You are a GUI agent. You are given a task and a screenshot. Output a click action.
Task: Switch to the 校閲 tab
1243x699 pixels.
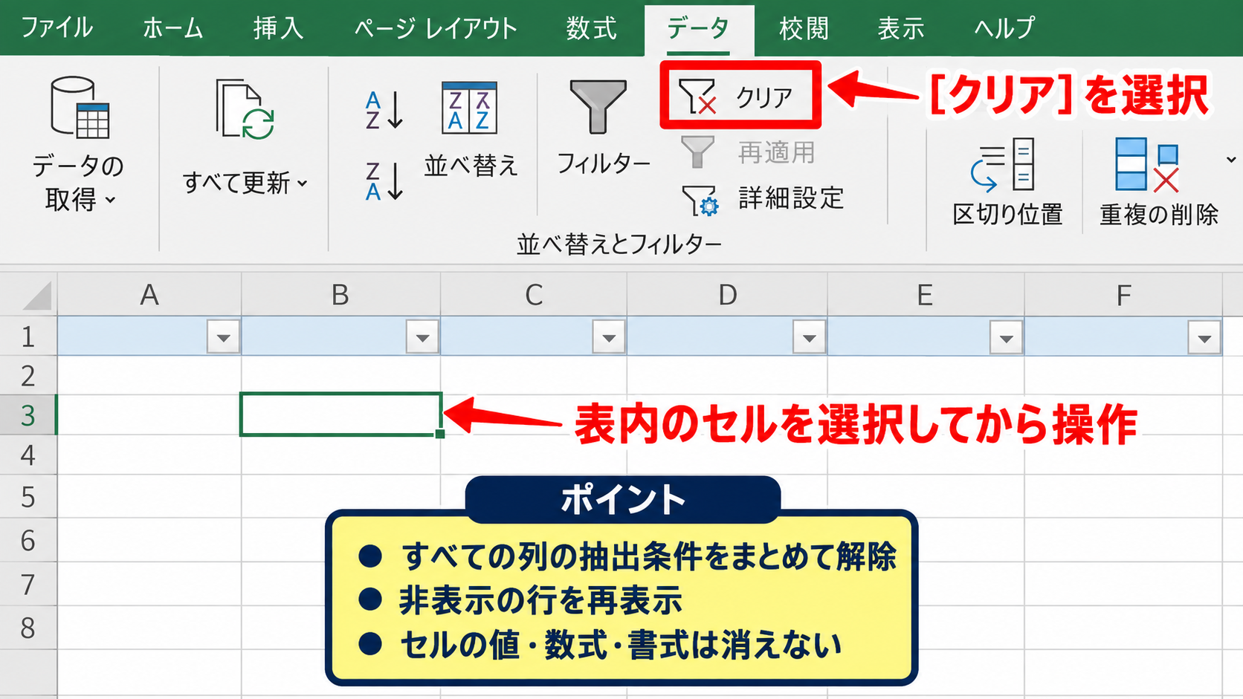[x=804, y=28]
